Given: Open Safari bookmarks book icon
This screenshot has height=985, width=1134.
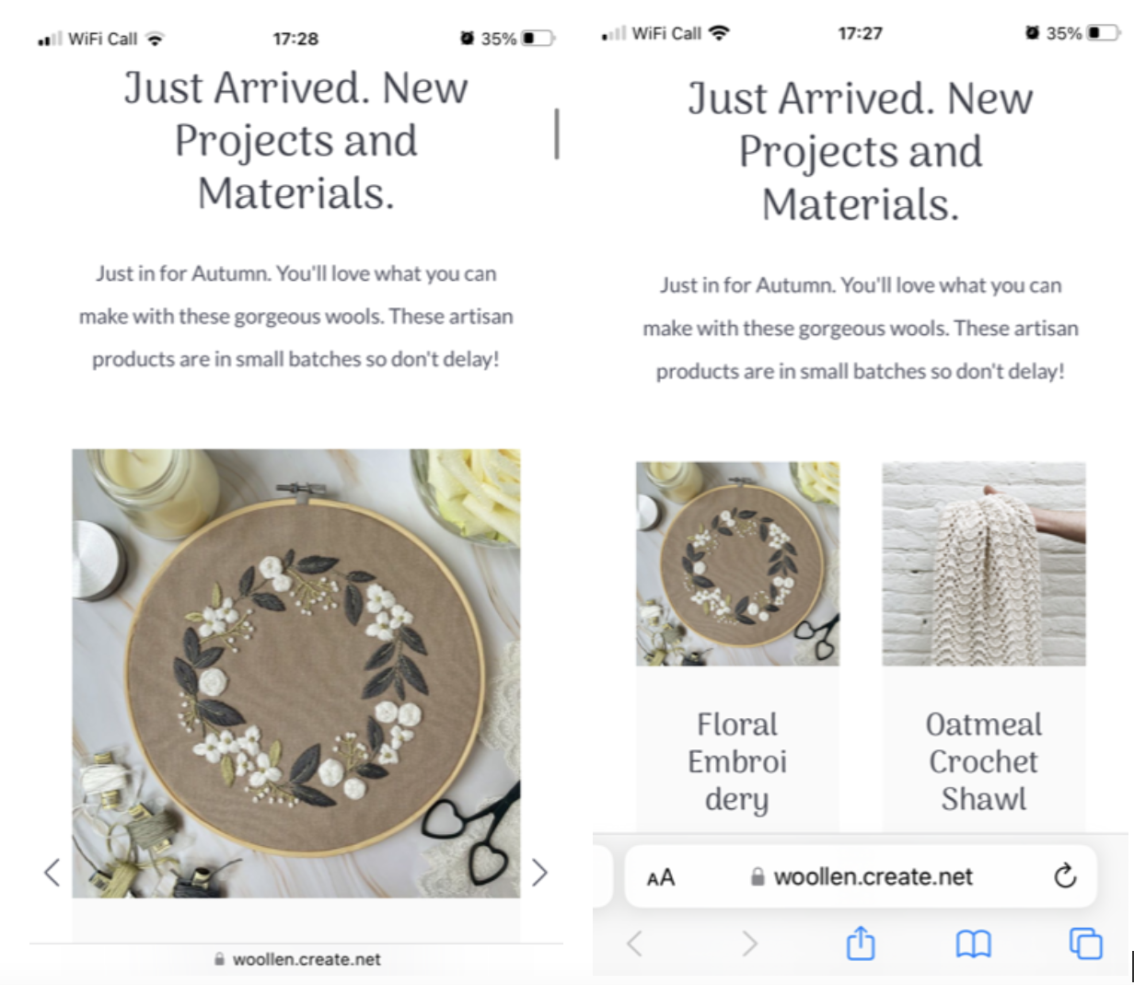Looking at the screenshot, I should point(973,944).
